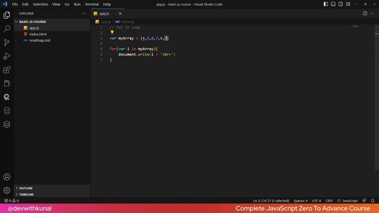Click the myArray breadcrumb symbol
The image size is (379, 213).
[125, 22]
